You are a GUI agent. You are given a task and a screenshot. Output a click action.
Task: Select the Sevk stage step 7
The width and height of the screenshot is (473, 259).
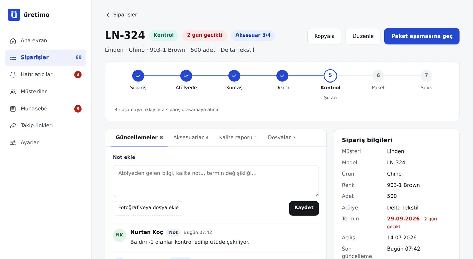426,76
